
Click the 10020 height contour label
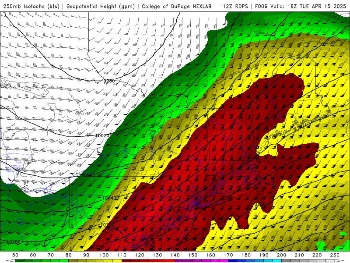point(102,135)
